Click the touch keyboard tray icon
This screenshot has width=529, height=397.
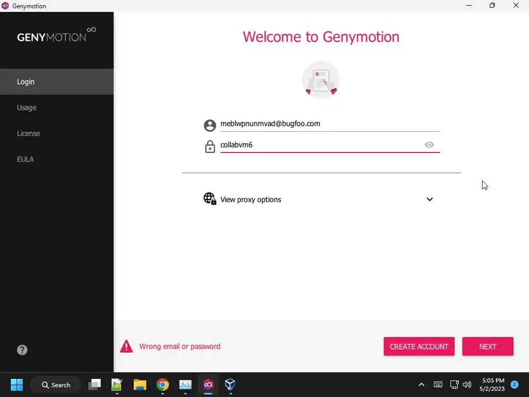438,385
